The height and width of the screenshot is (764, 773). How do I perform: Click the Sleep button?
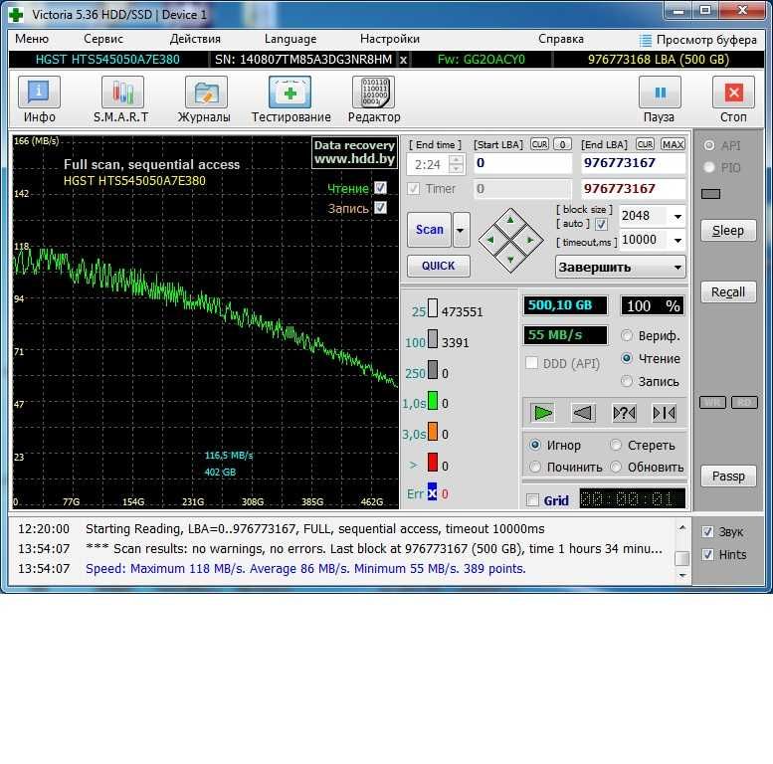[x=728, y=231]
